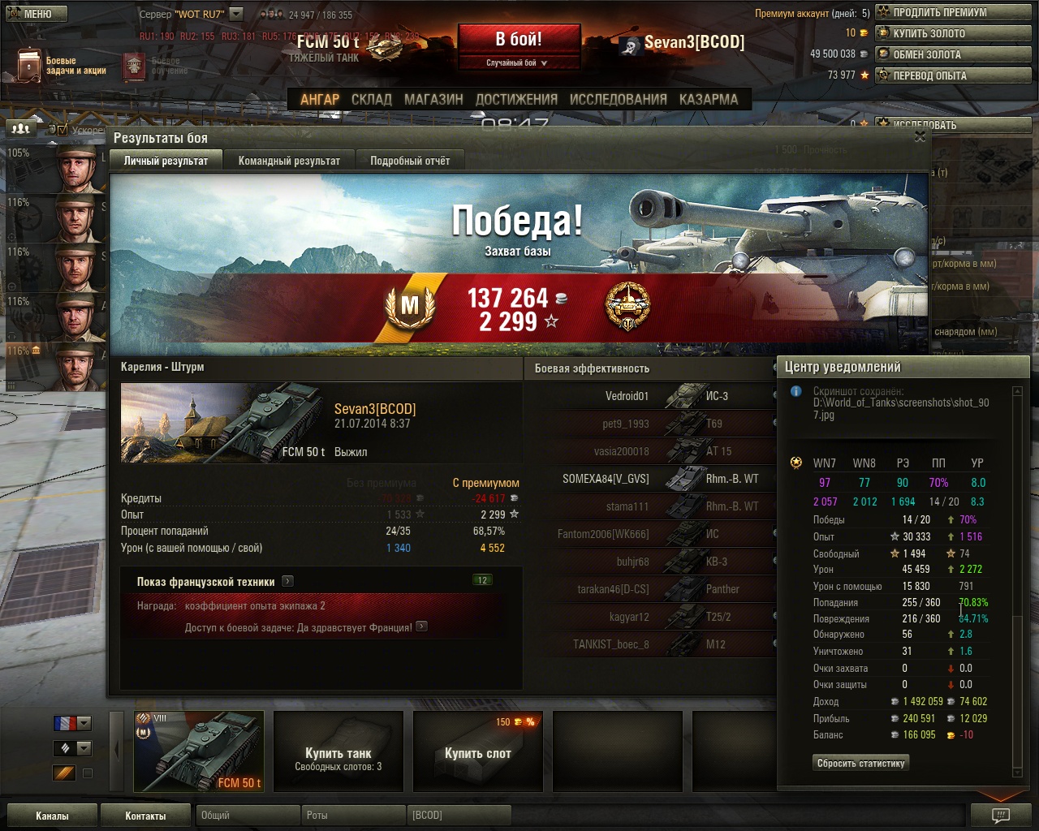
Task: Click the platoon players icon
Action: [x=21, y=128]
